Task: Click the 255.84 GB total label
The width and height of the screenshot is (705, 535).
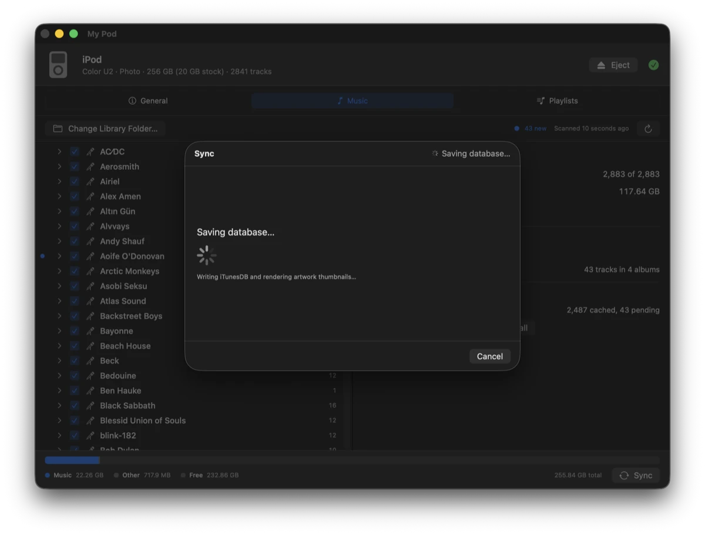Action: [578, 475]
